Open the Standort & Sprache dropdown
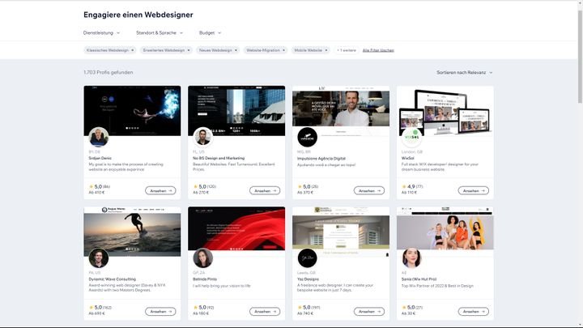Viewport: 583px width, 328px height. [160, 32]
